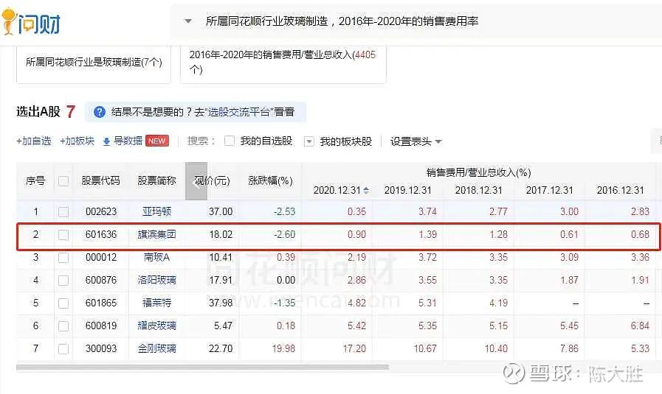Click stock code 000012
Viewport: 662px width, 394px height.
click(101, 257)
